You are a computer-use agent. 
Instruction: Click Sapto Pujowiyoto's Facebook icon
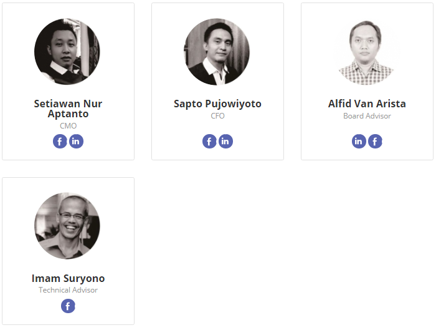point(209,141)
